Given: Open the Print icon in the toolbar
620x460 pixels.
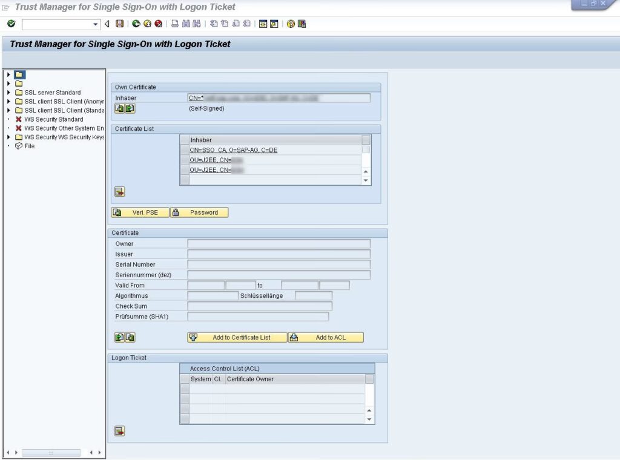Looking at the screenshot, I should point(174,24).
